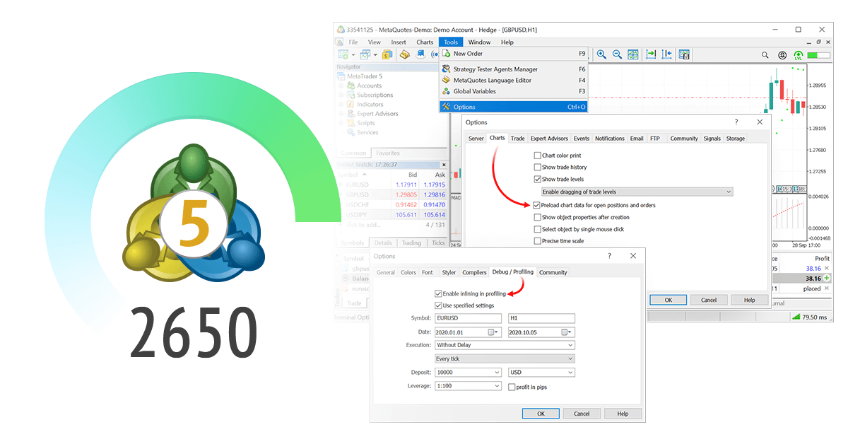The image size is (848, 444).
Task: Open the user account icon near search
Action: (782, 54)
